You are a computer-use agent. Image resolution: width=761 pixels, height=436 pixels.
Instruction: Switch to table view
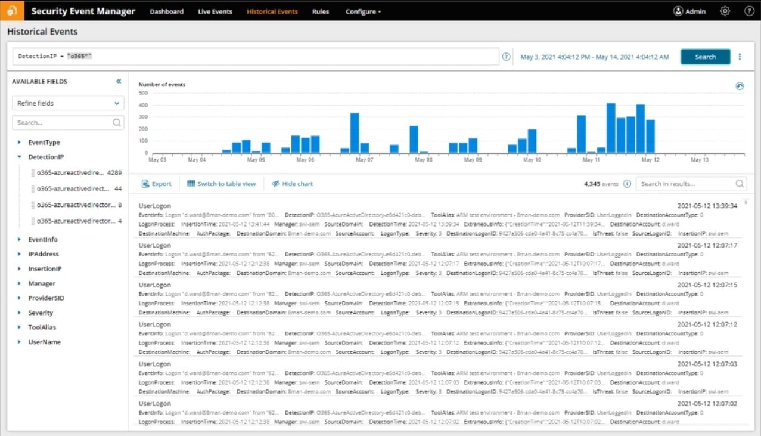pyautogui.click(x=221, y=184)
